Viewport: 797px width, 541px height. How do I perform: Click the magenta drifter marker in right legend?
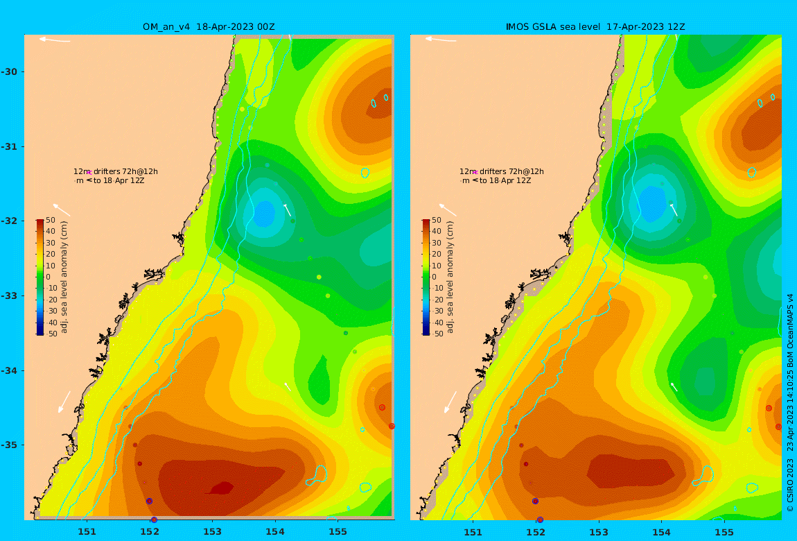click(x=475, y=173)
